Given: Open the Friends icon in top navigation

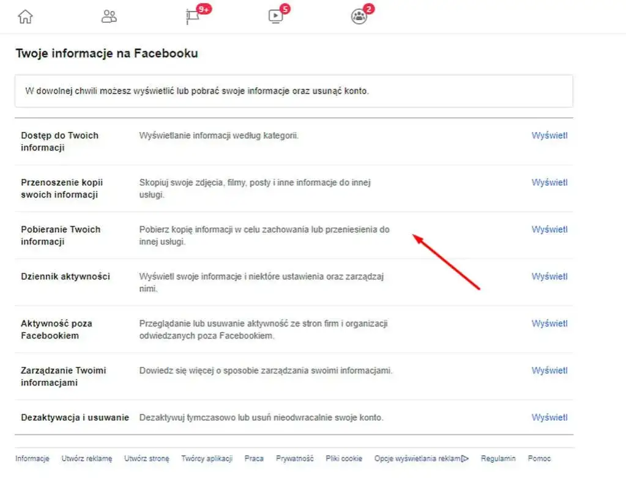Looking at the screenshot, I should pos(109,16).
